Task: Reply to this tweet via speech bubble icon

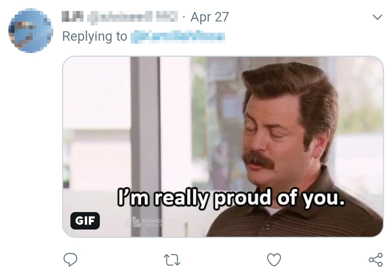Action: pyautogui.click(x=70, y=259)
